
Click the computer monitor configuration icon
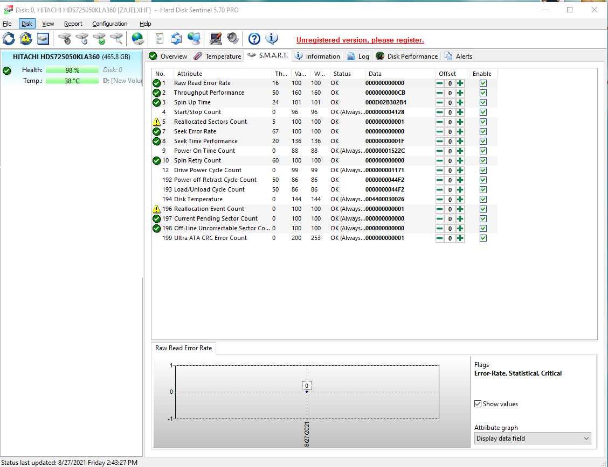point(215,39)
